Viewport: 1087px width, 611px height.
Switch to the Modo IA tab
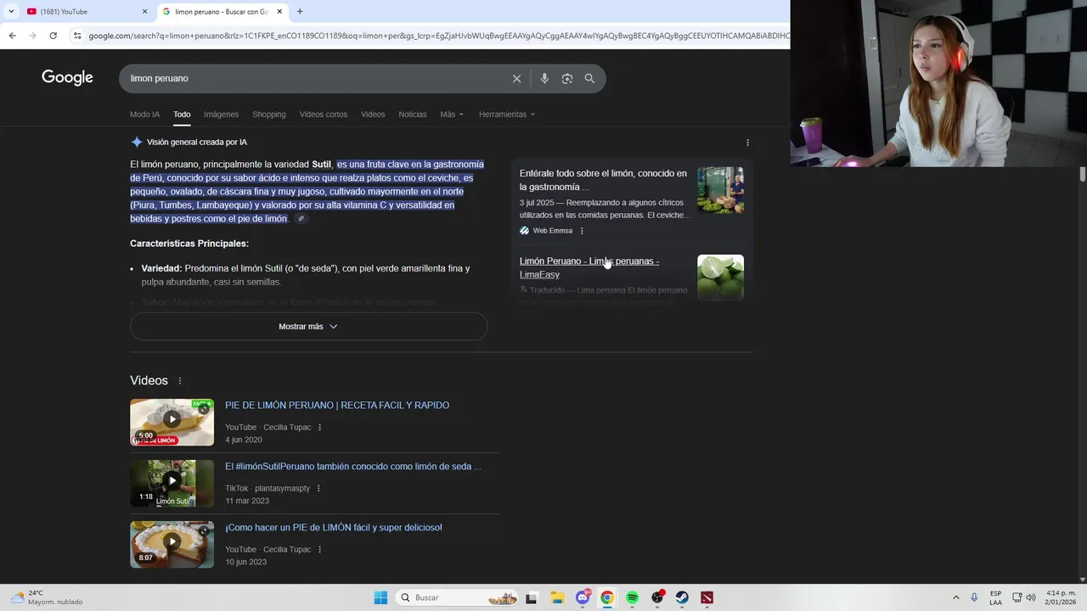point(144,115)
